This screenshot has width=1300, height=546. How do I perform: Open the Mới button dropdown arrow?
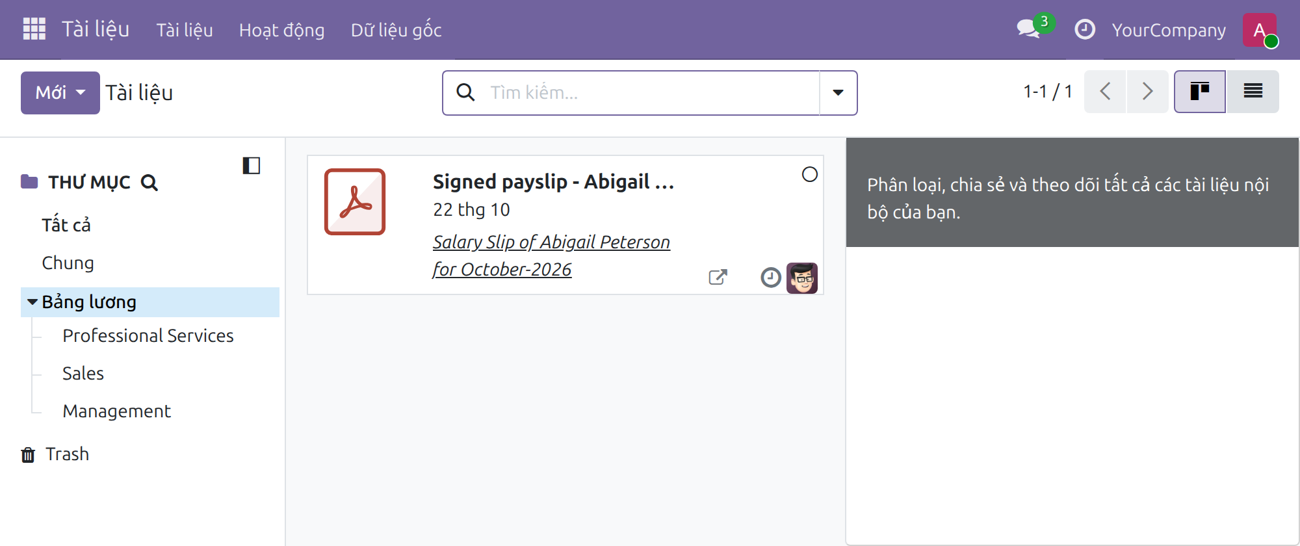point(81,92)
